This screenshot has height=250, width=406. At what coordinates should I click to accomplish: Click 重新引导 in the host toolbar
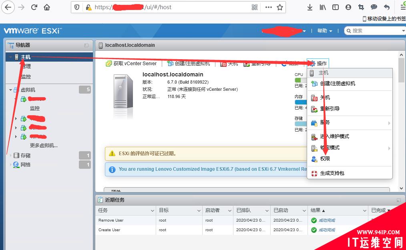257,64
